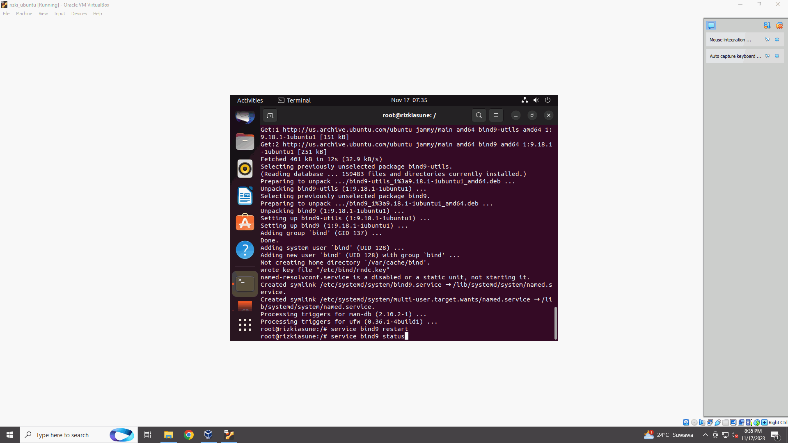Click the display status icon in VirtualBox
The height and width of the screenshot is (443, 788).
pyautogui.click(x=733, y=422)
